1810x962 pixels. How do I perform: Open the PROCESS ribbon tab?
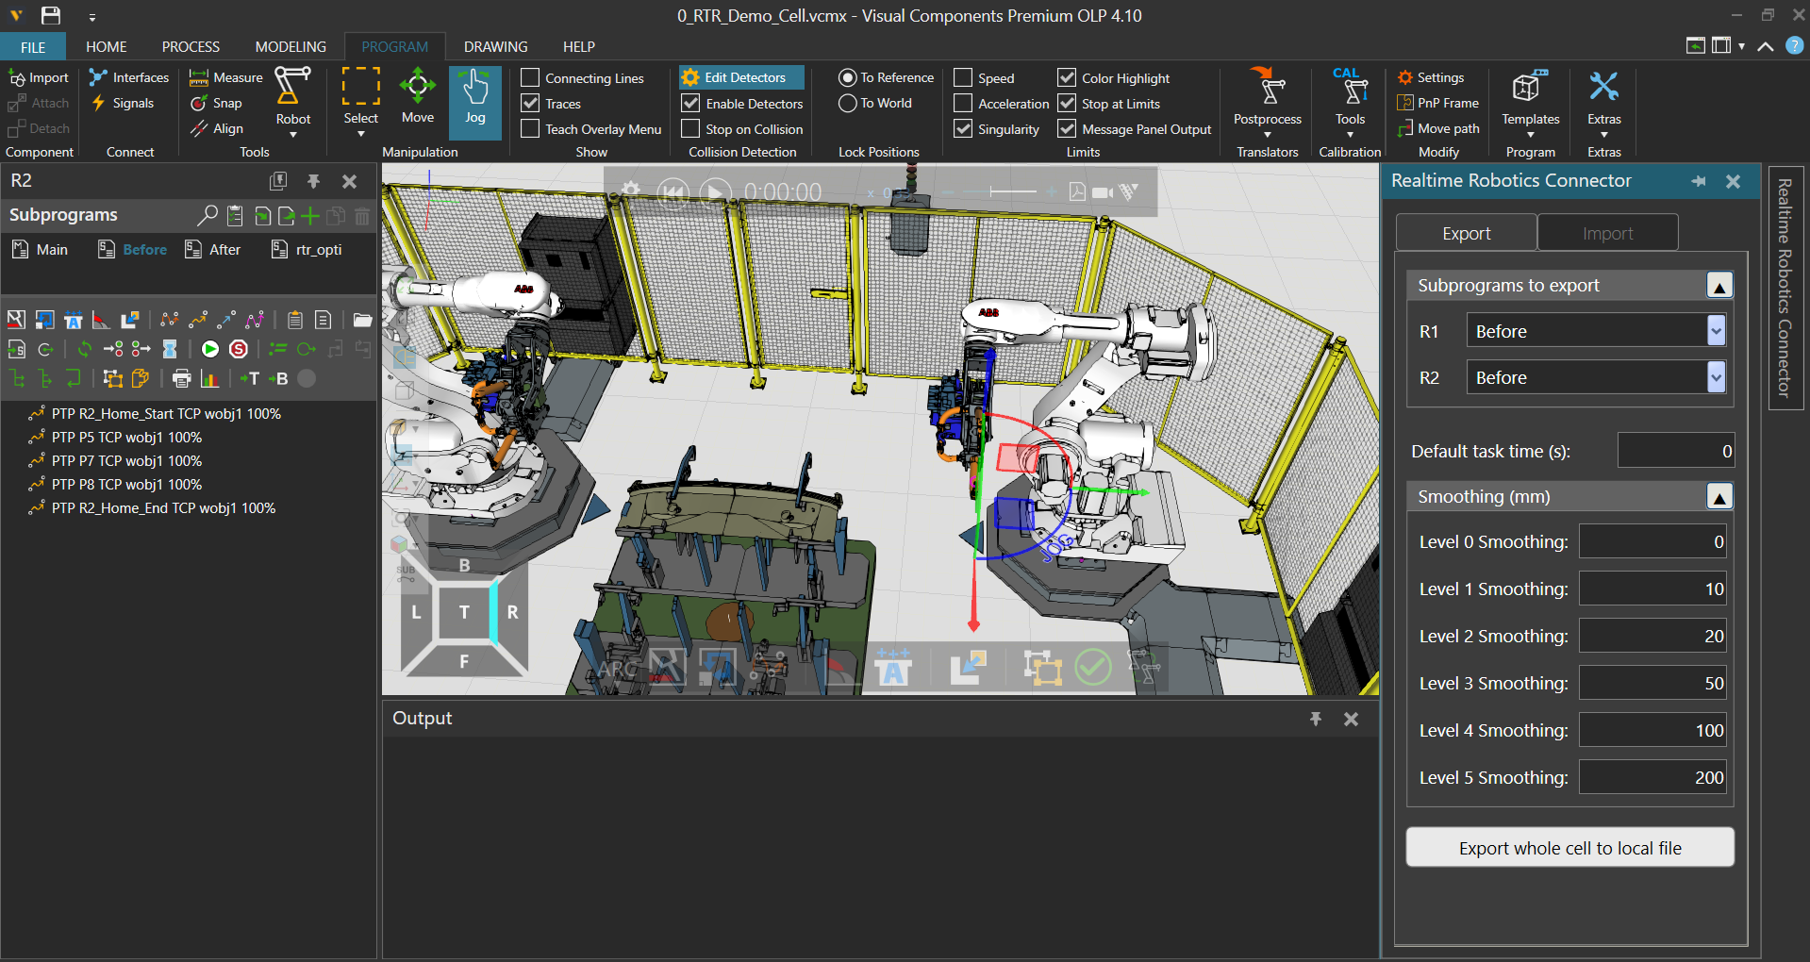pos(191,46)
